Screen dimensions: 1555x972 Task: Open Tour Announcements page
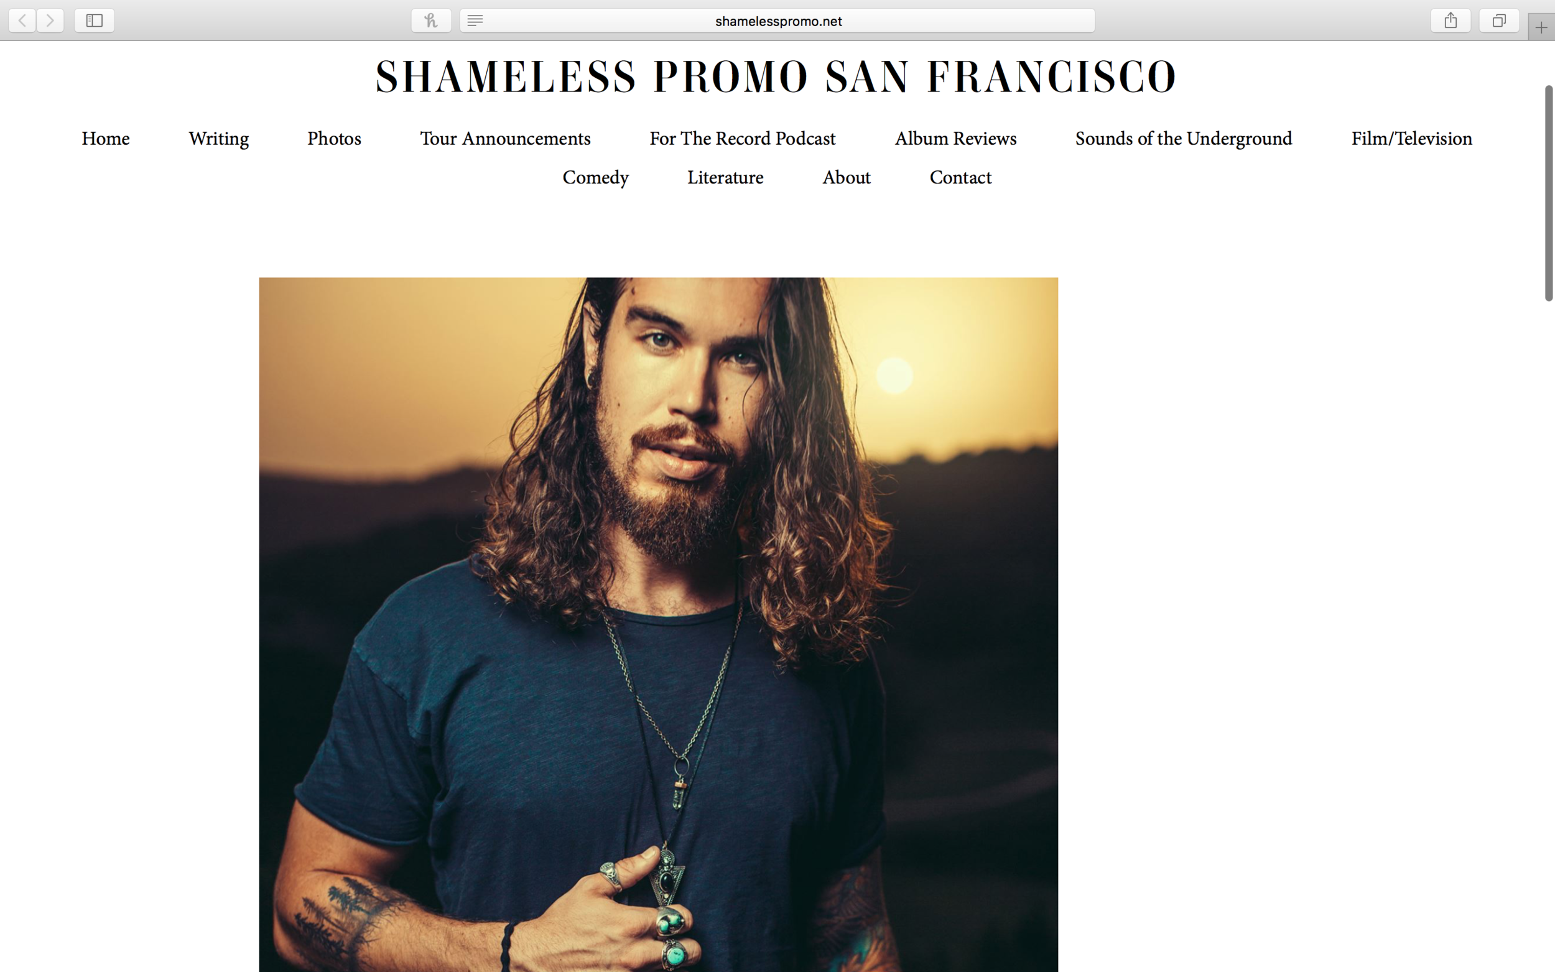pos(505,139)
